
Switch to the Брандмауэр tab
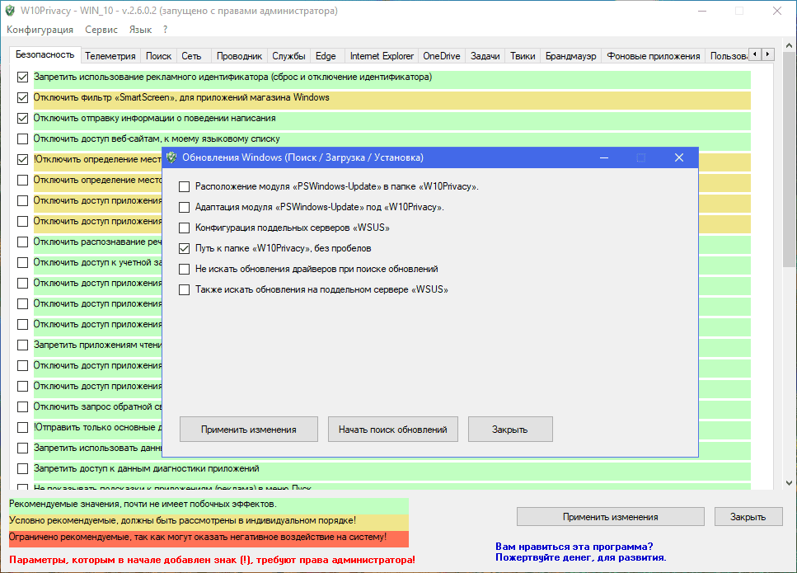pos(571,56)
